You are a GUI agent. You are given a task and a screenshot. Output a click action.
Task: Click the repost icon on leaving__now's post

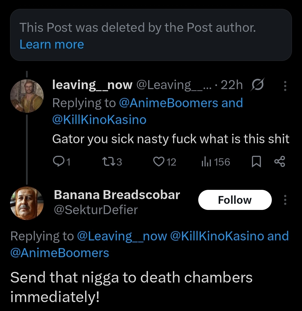pyautogui.click(x=108, y=162)
